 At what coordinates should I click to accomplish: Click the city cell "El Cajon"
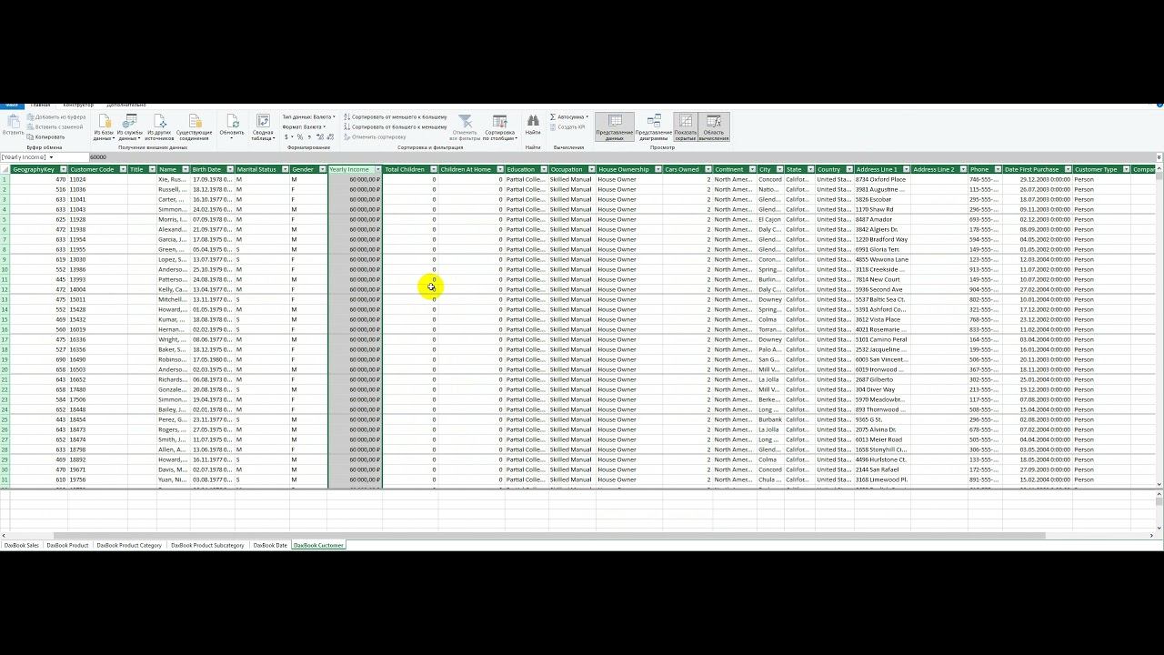point(769,219)
